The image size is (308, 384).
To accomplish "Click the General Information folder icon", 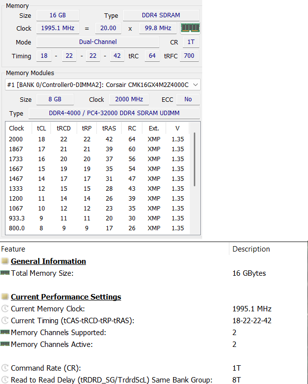I will [x=5, y=261].
